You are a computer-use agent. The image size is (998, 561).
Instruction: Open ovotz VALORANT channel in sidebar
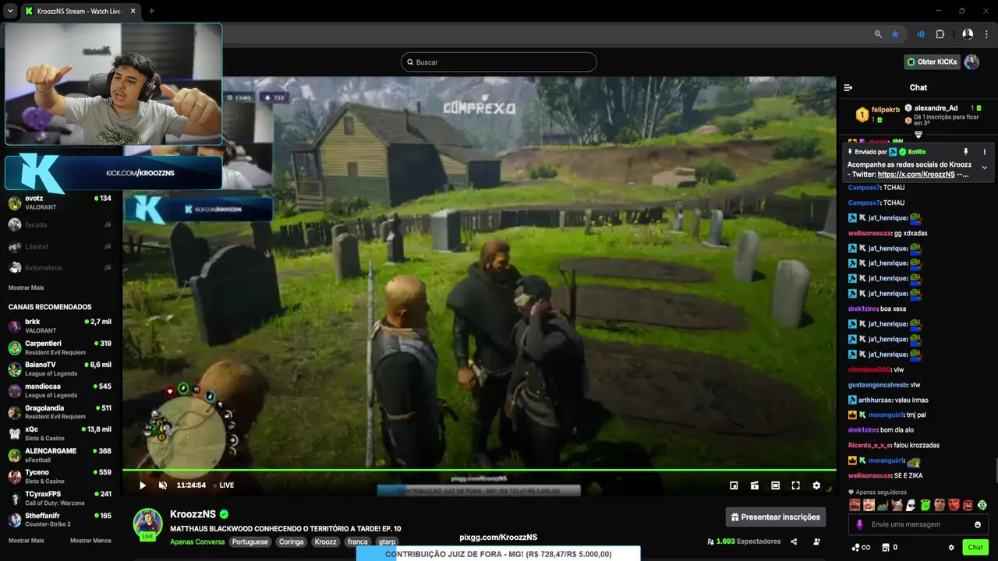(x=60, y=203)
